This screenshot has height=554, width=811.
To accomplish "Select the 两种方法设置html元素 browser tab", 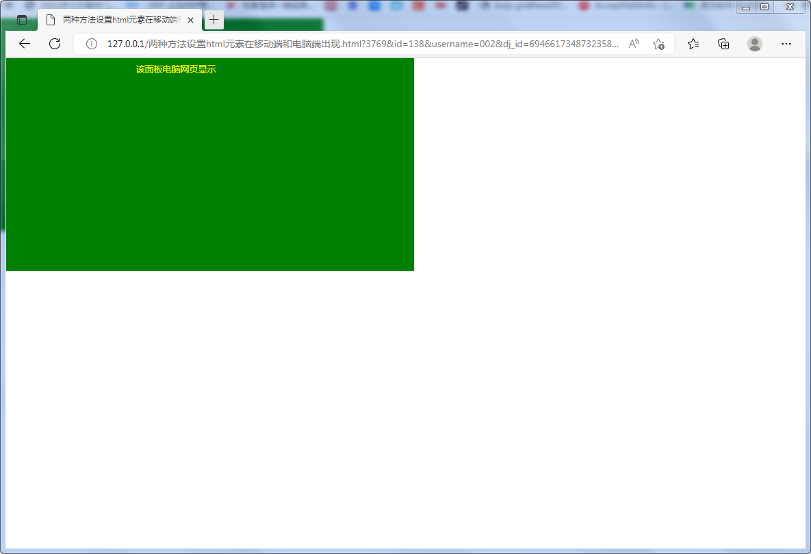I will tap(120, 20).
